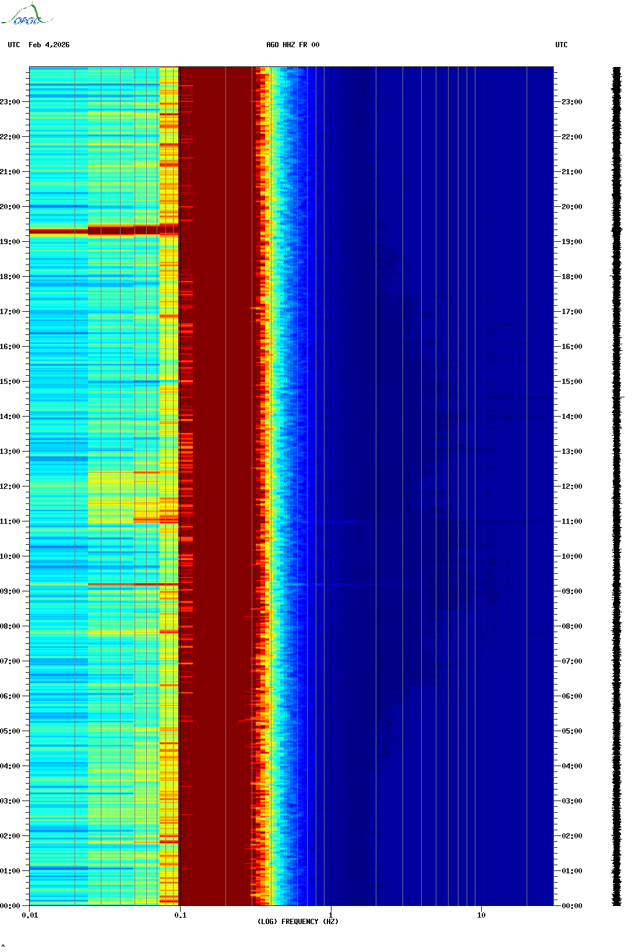Click the waveform spike near 18:00

tap(613, 276)
